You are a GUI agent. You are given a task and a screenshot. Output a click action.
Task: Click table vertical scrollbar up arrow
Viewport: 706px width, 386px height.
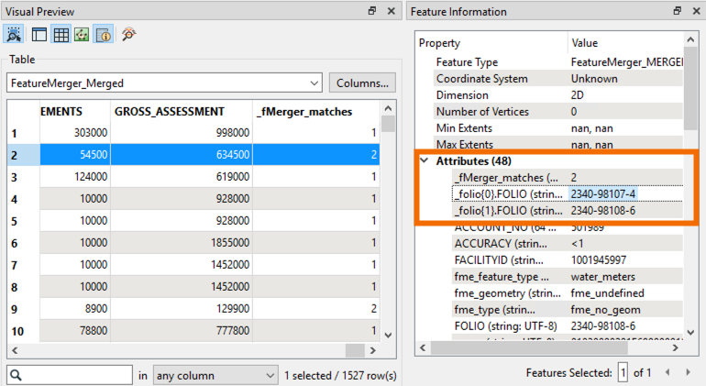click(388, 108)
